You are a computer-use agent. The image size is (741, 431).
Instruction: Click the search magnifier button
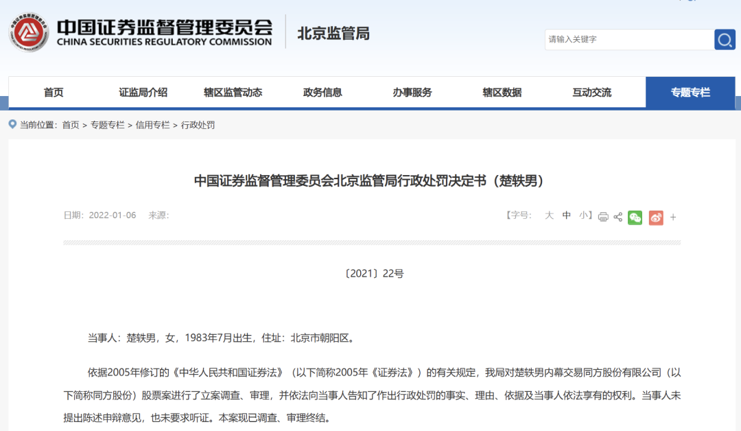[x=725, y=40]
